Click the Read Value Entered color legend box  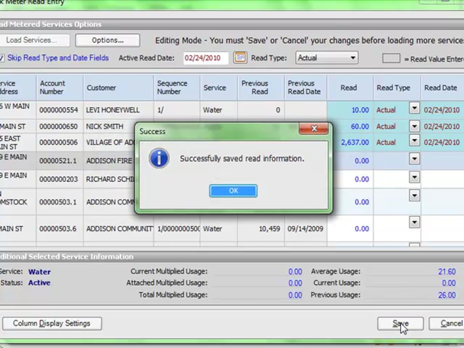pyautogui.click(x=391, y=58)
